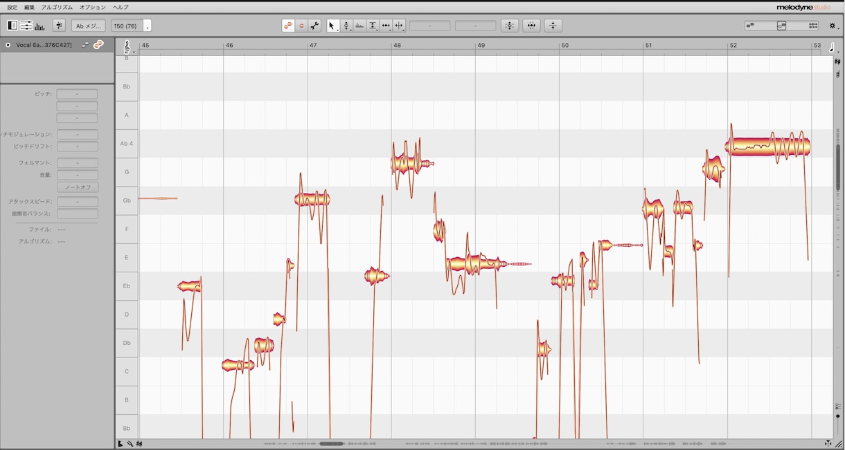Open the gear settings dropdown
Image resolution: width=845 pixels, height=450 pixels.
(x=833, y=26)
